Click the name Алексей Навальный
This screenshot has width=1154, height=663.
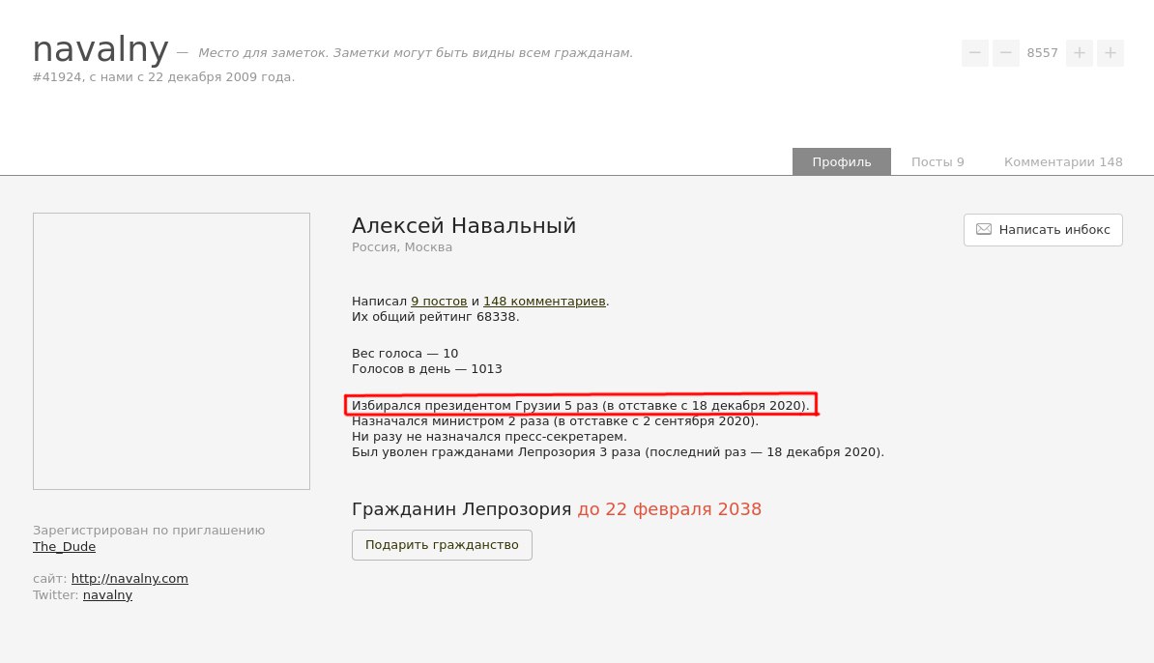click(464, 226)
